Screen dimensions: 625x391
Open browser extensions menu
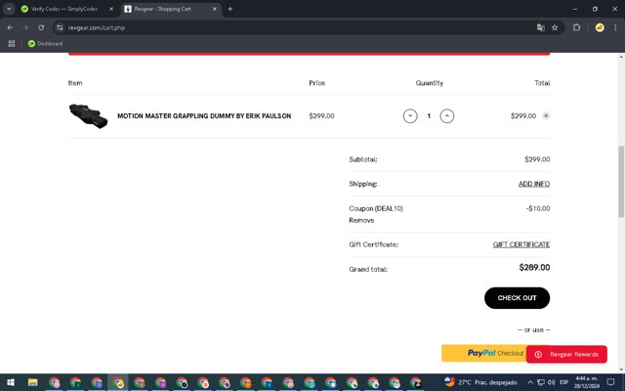(576, 27)
